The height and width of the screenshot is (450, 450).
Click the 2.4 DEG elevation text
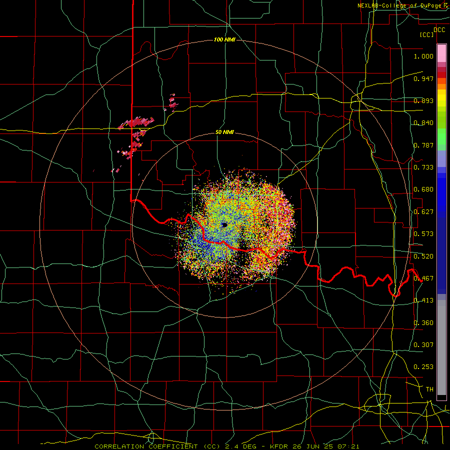click(x=240, y=446)
